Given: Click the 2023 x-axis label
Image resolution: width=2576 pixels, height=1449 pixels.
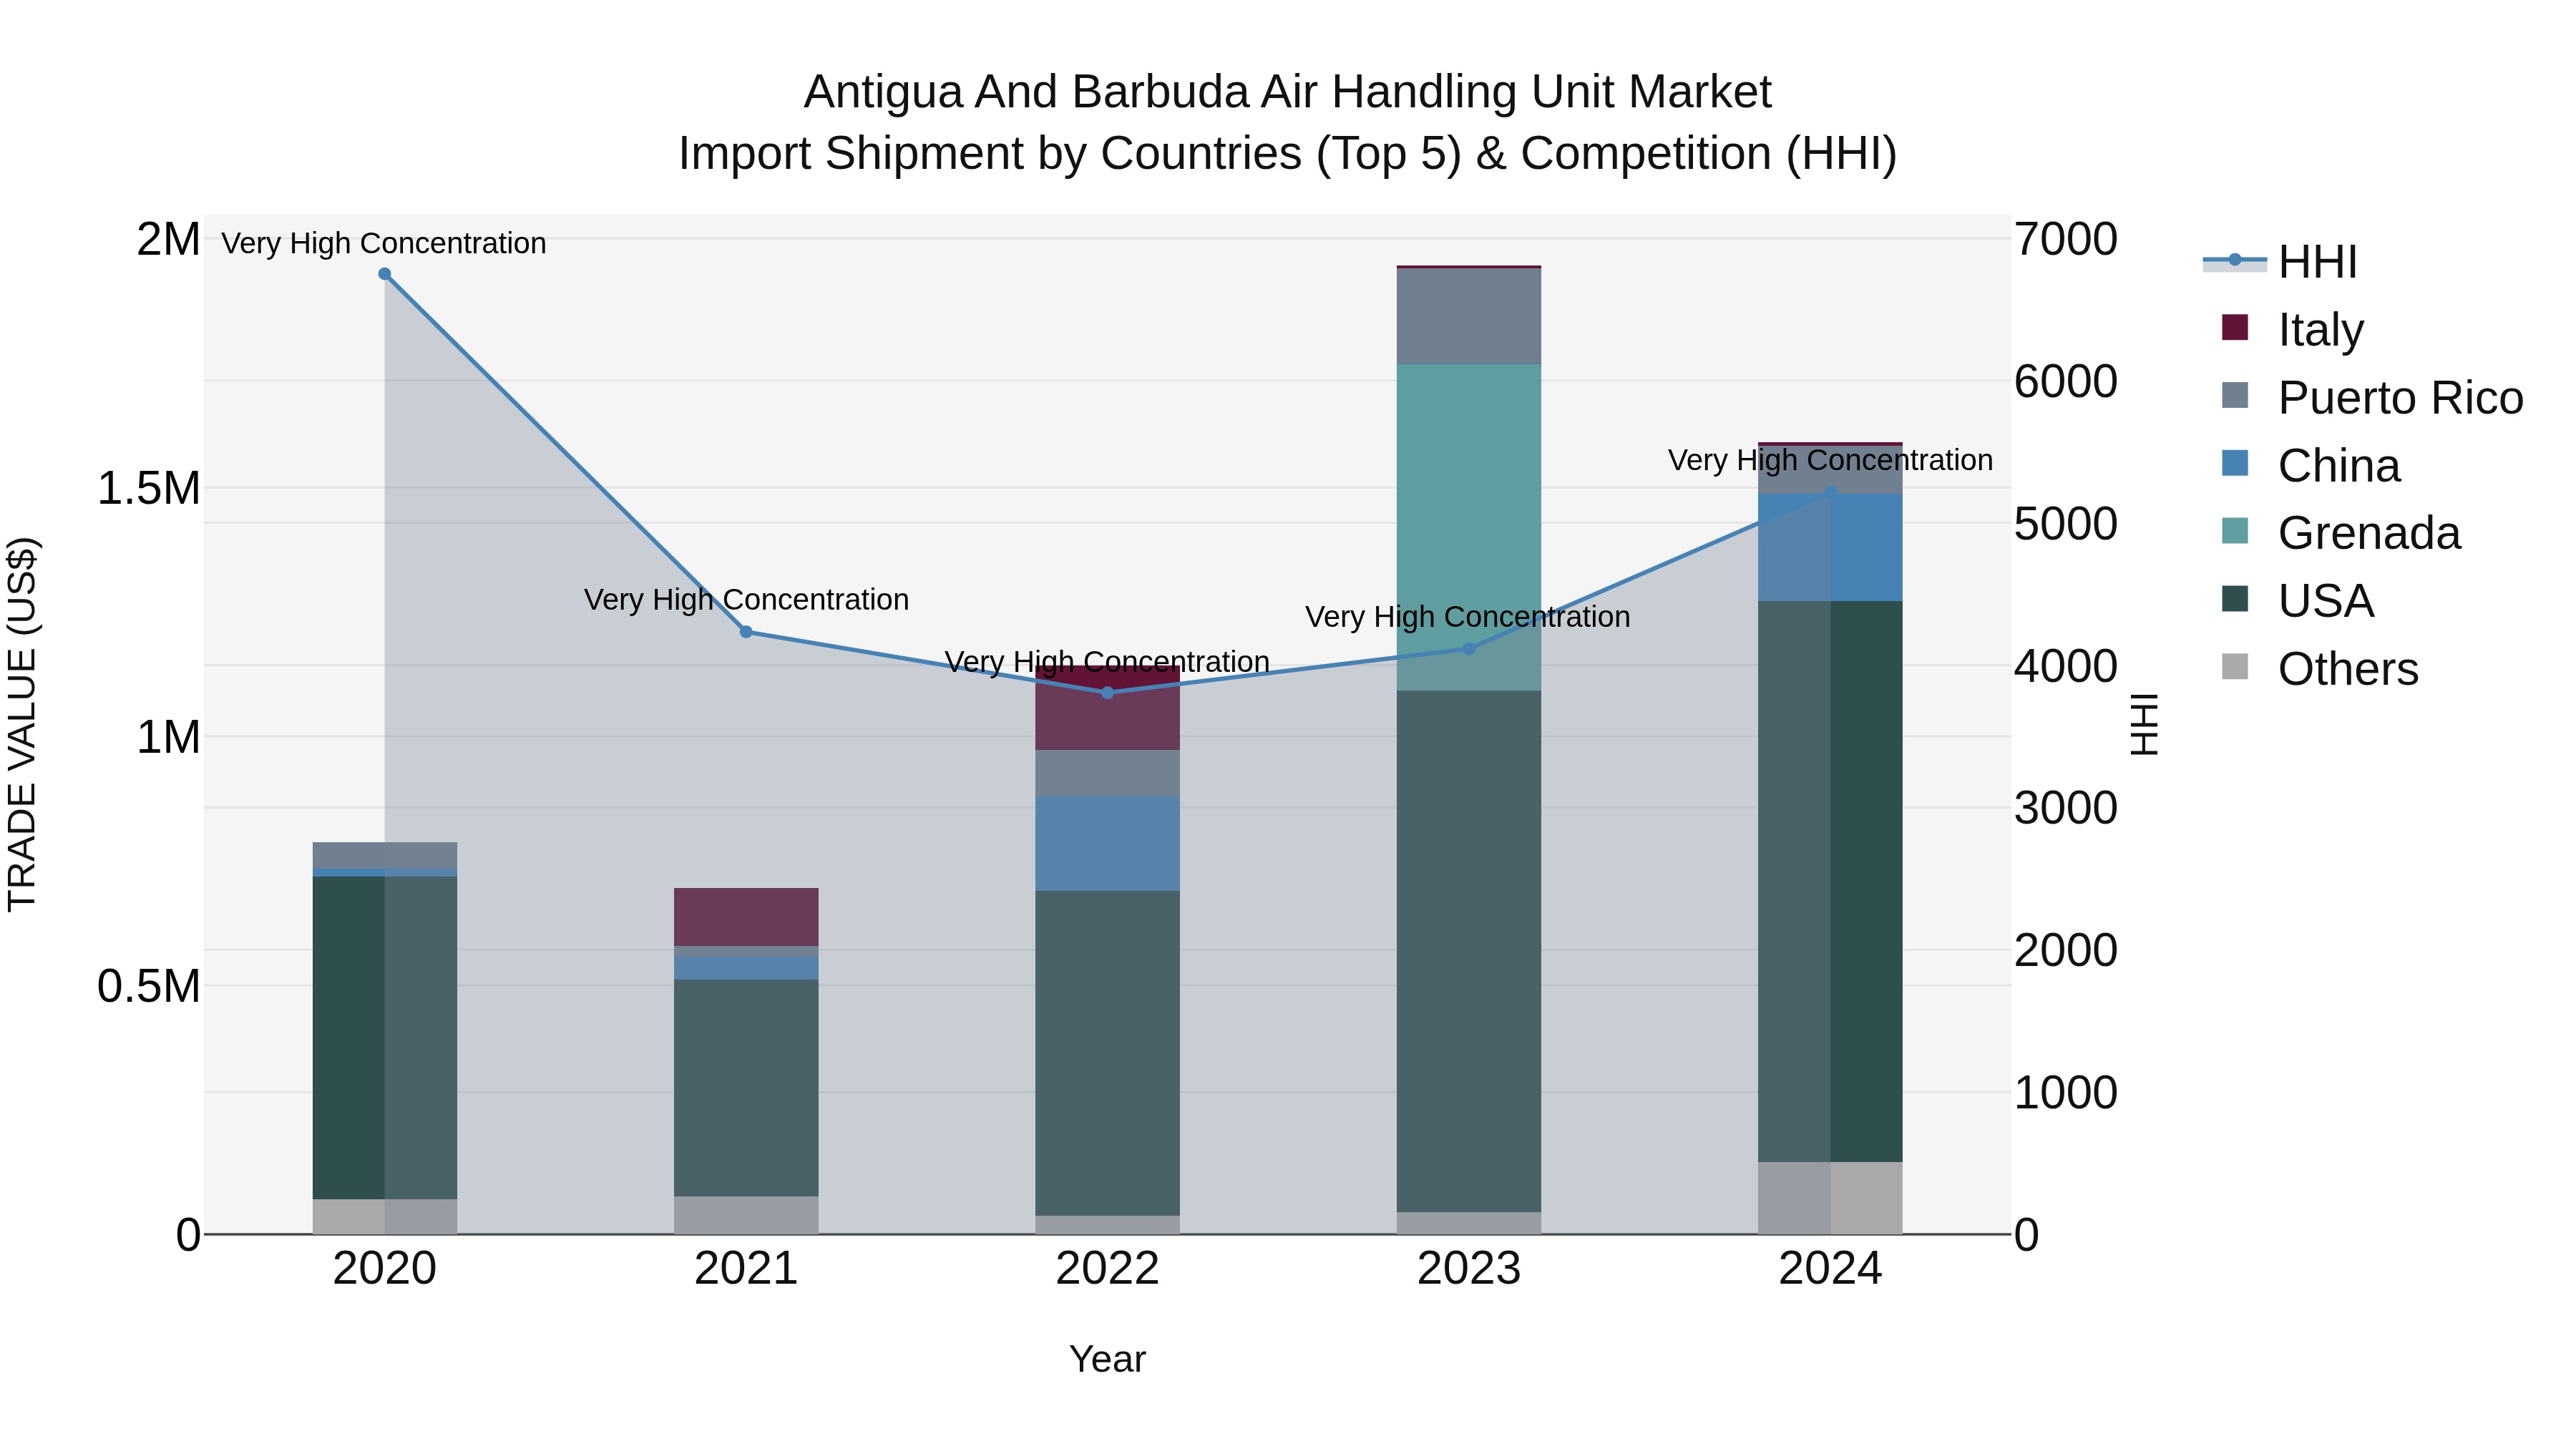Looking at the screenshot, I should point(1469,1269).
